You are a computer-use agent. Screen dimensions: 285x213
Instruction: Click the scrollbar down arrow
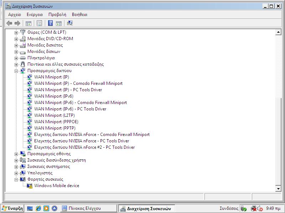coord(278,189)
